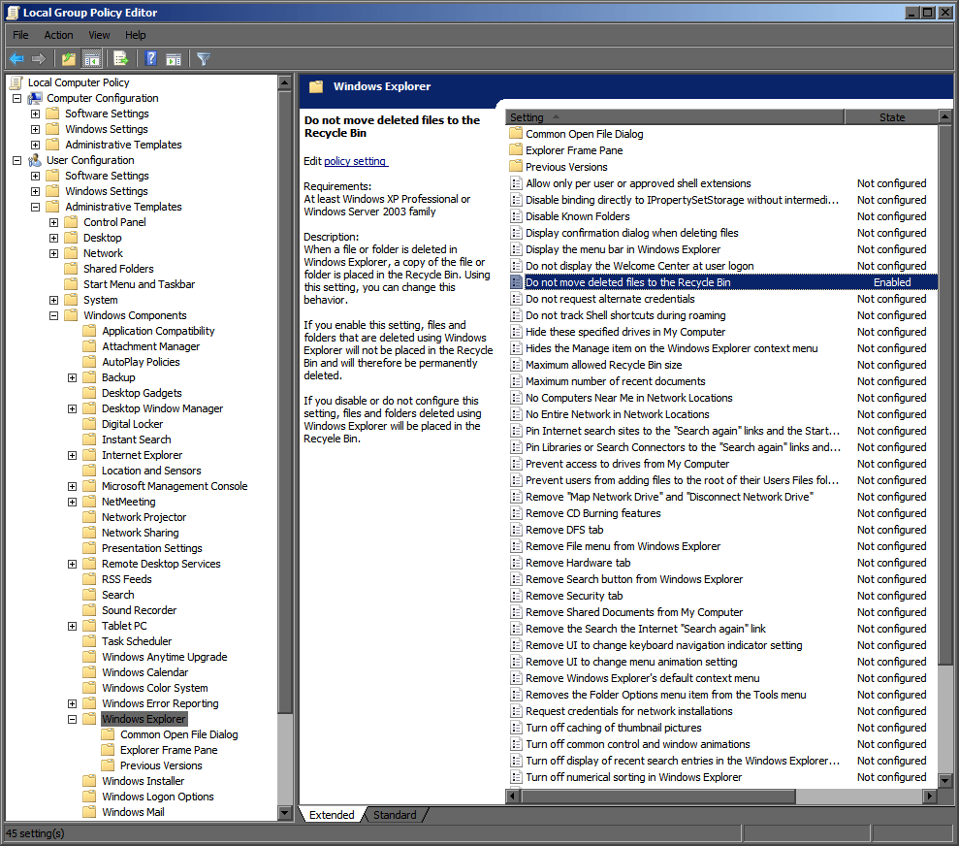Screen dimensions: 959x846
Task: Sort by the Setting column header
Action: 675,116
